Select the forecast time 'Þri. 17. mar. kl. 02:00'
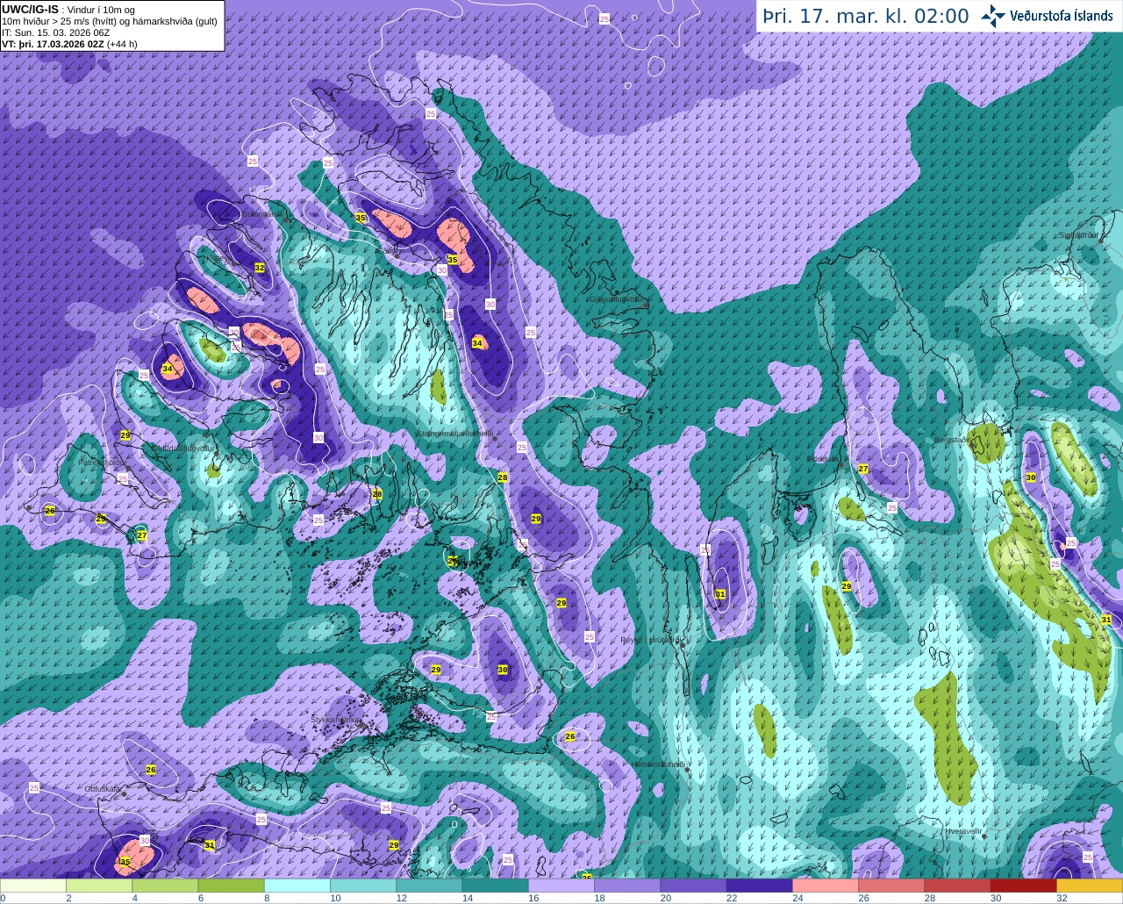 point(865,17)
